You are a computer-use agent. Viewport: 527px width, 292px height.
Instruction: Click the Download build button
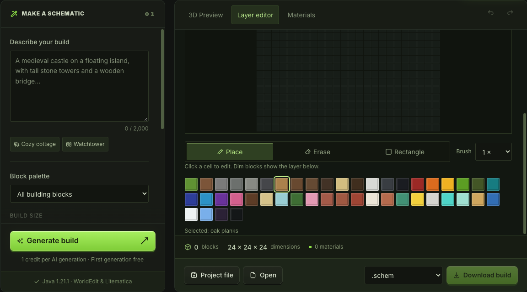pos(482,275)
